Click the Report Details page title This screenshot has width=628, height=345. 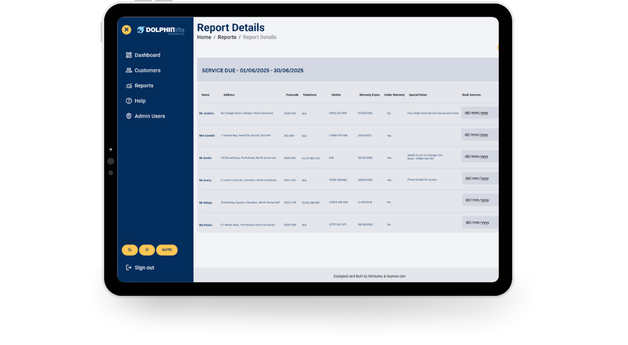click(231, 28)
